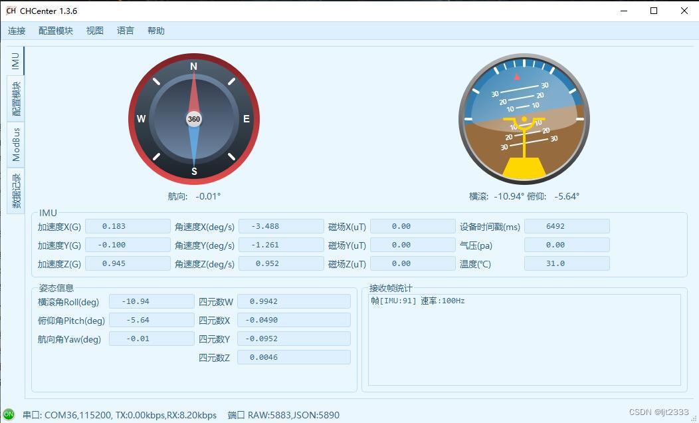Viewport: 699px width, 423px height.
Task: Click the 角速度X(deg/s) value field
Action: (x=281, y=226)
